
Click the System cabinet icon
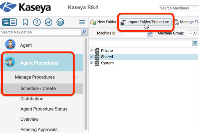click(97, 63)
